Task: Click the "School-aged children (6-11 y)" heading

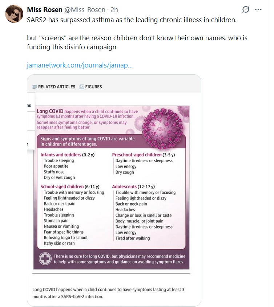Action: point(70,187)
